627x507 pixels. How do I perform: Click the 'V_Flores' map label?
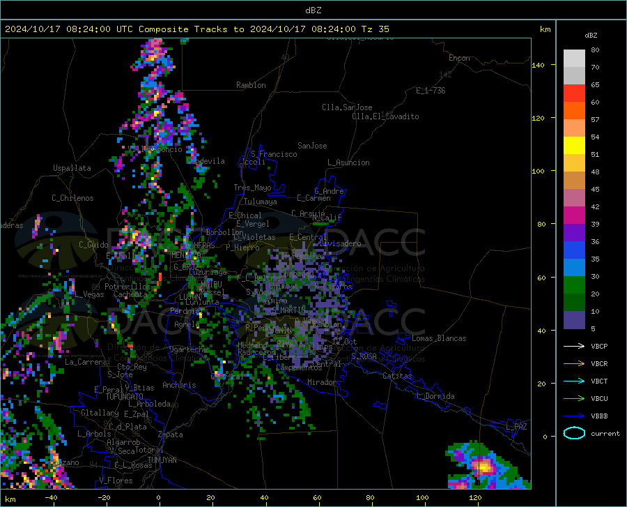(x=116, y=480)
